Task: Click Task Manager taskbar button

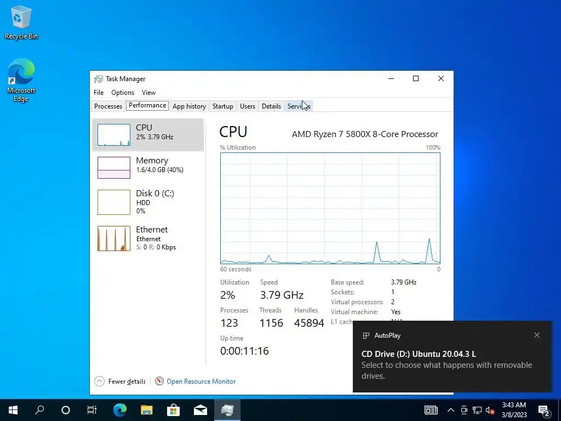Action: tap(227, 410)
